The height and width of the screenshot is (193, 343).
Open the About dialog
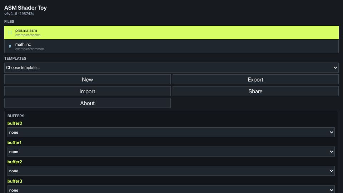tap(87, 103)
